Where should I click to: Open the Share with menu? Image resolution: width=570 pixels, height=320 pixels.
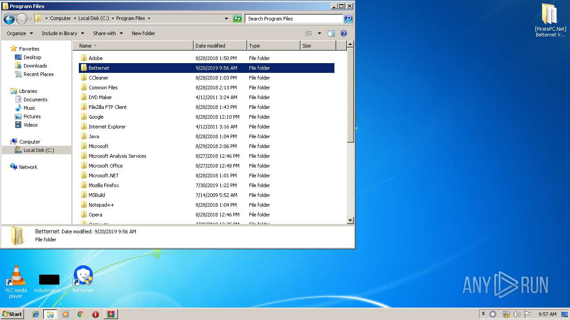pyautogui.click(x=108, y=33)
